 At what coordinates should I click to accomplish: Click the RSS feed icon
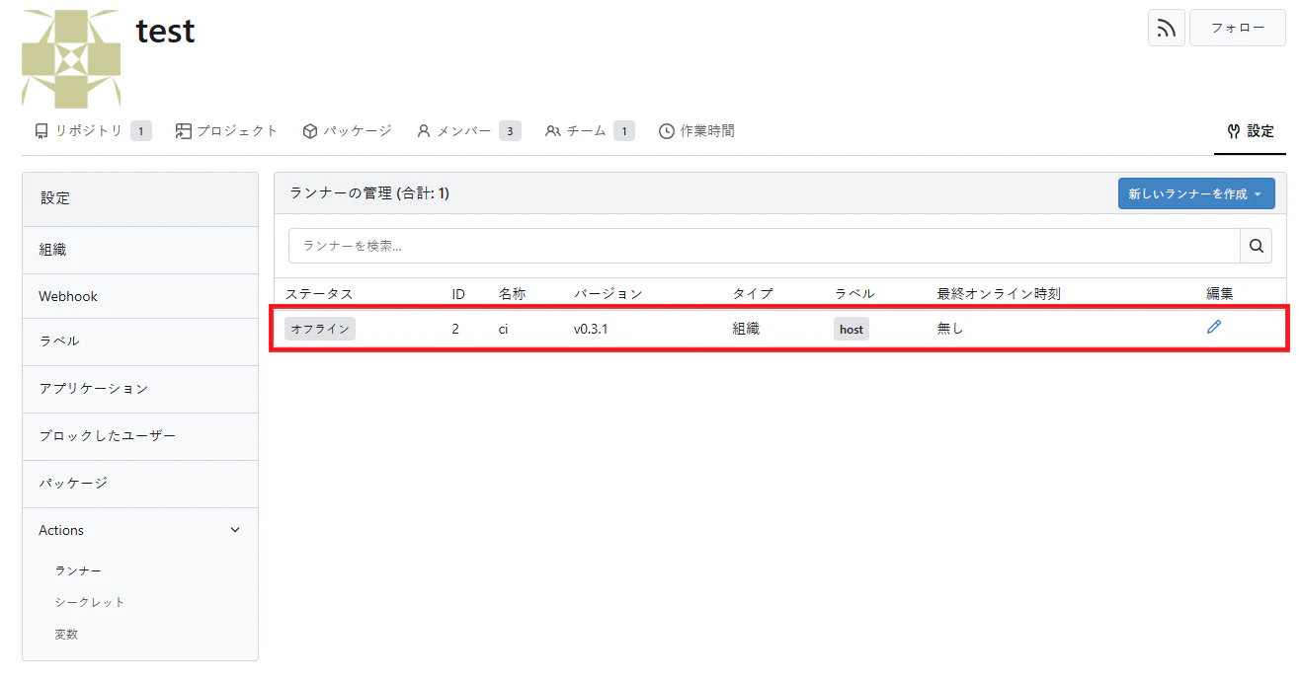(x=1167, y=28)
